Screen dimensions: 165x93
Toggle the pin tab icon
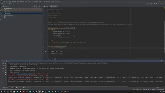[3, 71]
